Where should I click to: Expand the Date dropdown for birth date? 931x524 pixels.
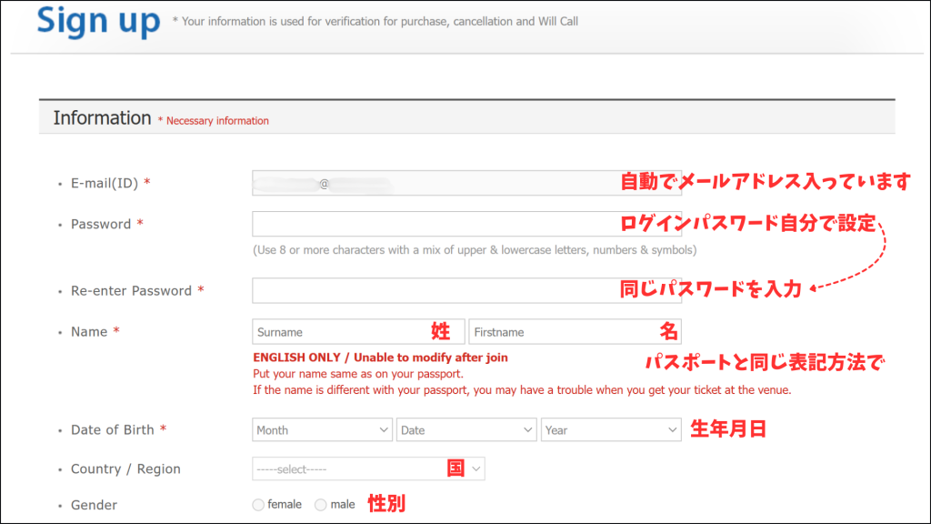[x=466, y=430]
